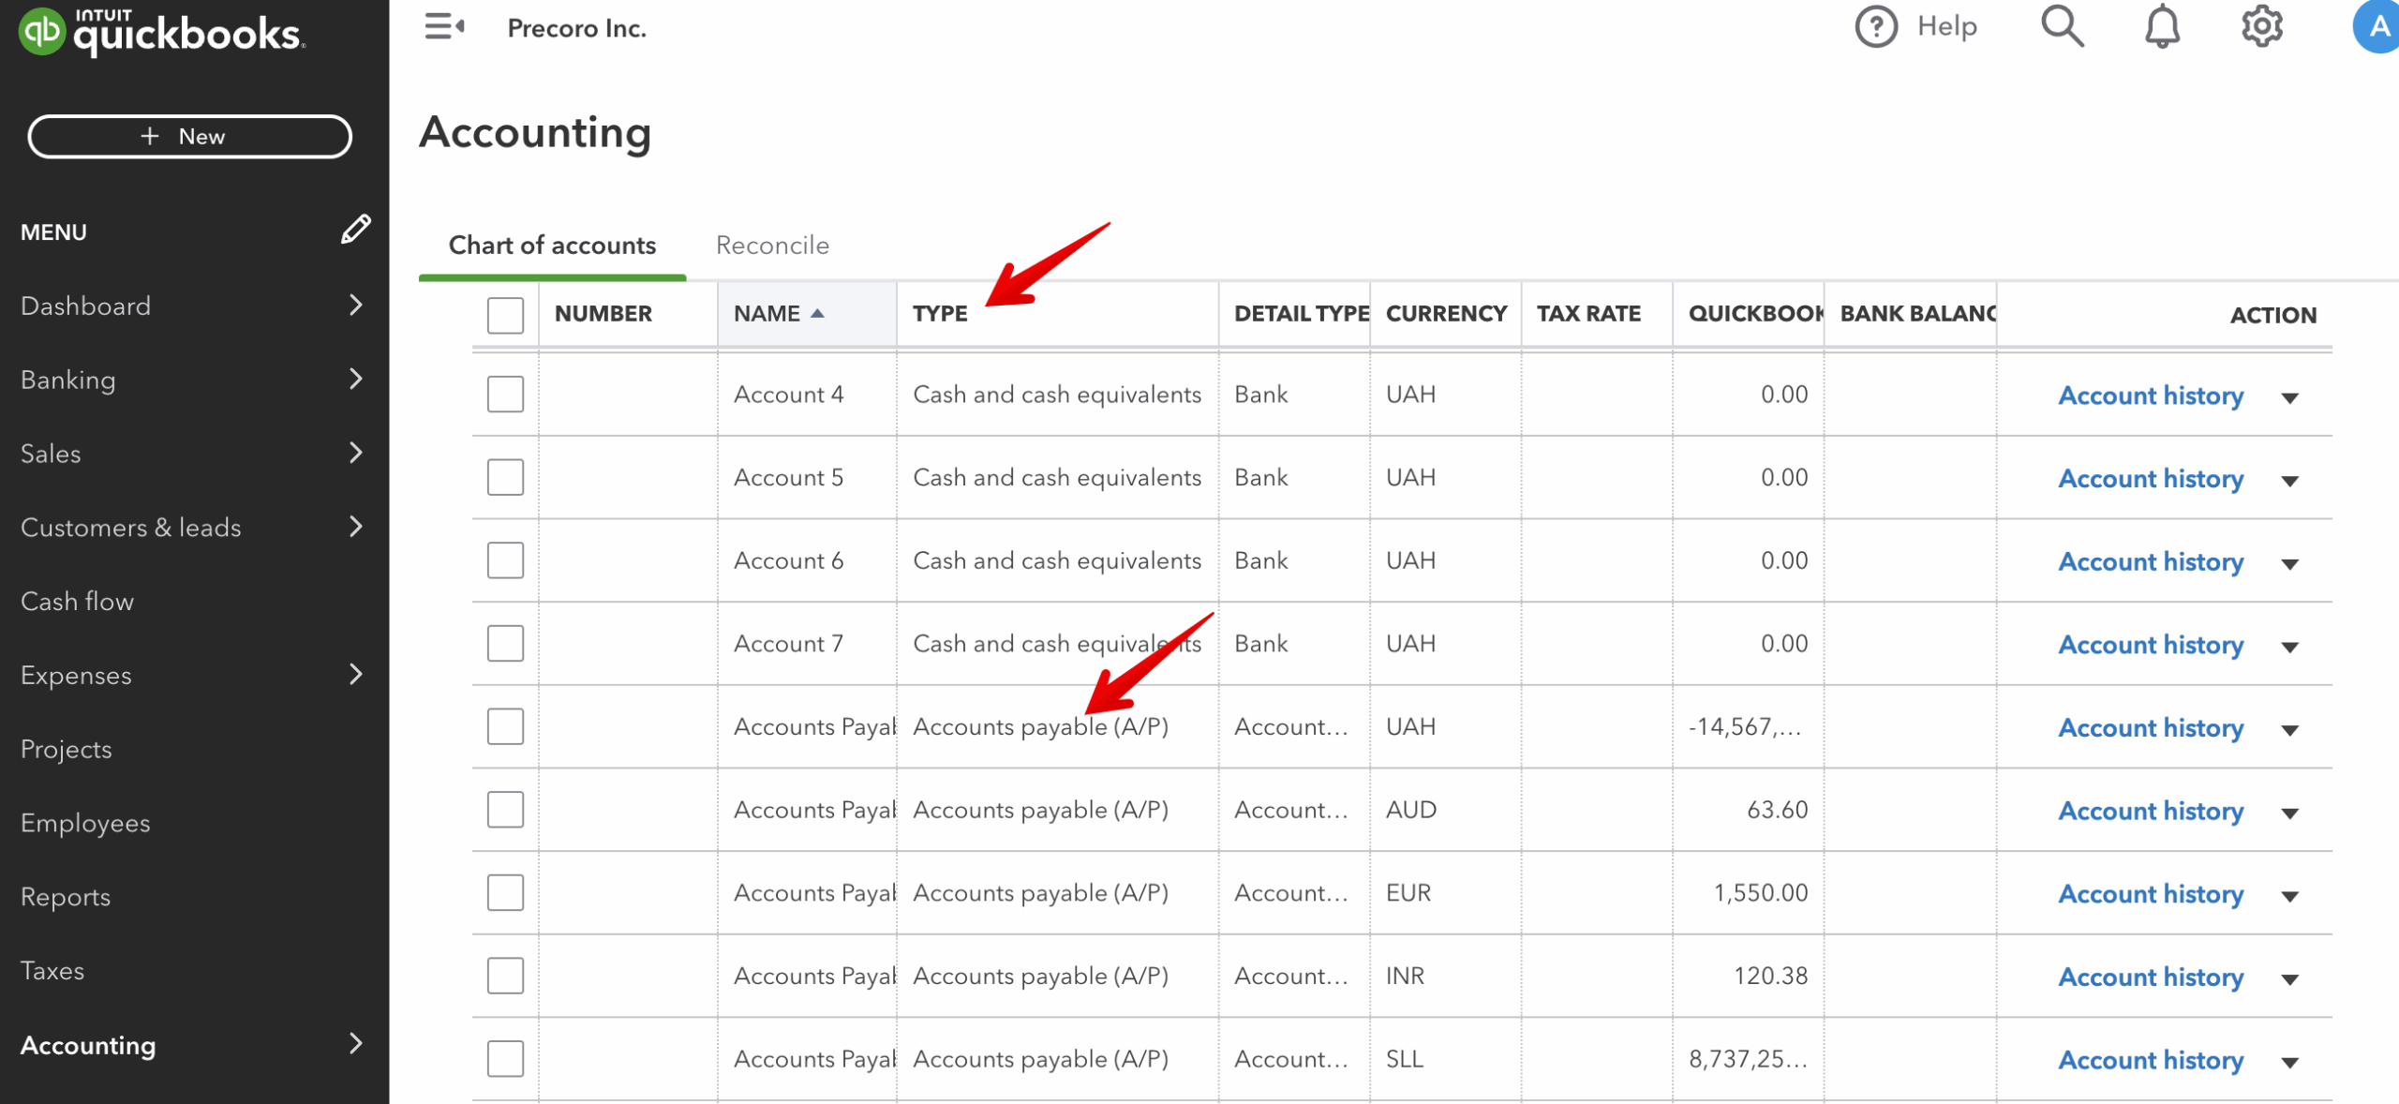Screen dimensions: 2399x1104
Task: Collapse the sidebar with the hamburger icon
Action: (x=443, y=26)
